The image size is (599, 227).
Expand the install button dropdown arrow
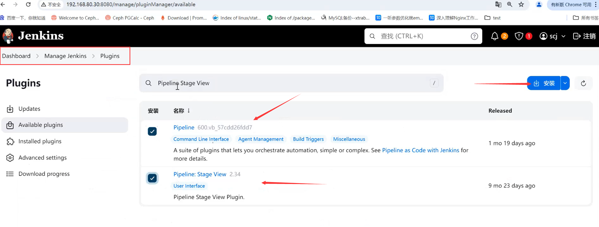[565, 83]
